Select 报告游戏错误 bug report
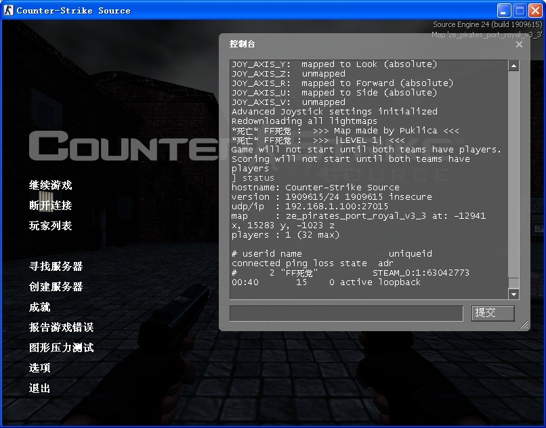This screenshot has width=546, height=428. 61,327
